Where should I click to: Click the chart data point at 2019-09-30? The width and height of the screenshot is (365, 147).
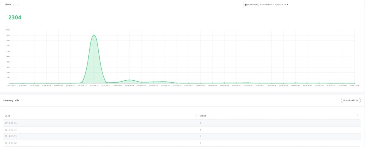pyautogui.click(x=295, y=83)
